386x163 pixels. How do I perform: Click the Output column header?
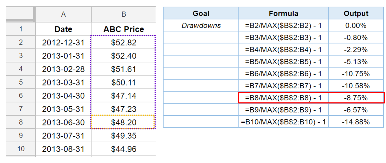(x=356, y=13)
